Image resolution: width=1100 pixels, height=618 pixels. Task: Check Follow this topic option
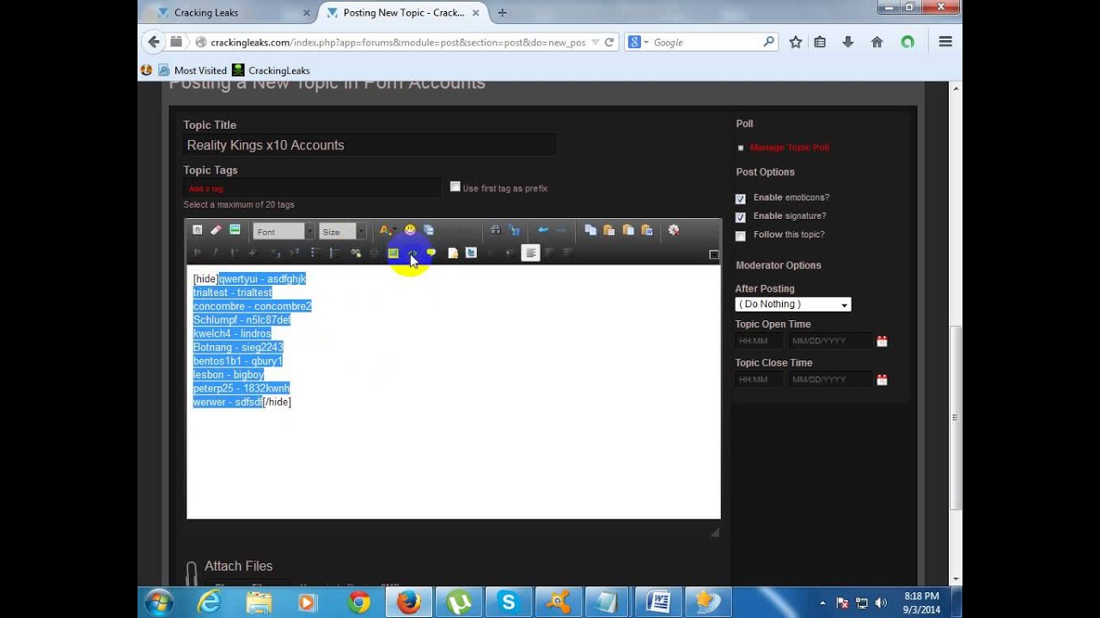741,236
